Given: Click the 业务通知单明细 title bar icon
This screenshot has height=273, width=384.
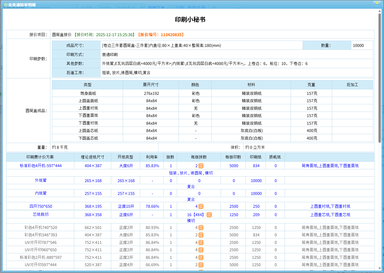Looking at the screenshot, I should [x=6, y=5].
